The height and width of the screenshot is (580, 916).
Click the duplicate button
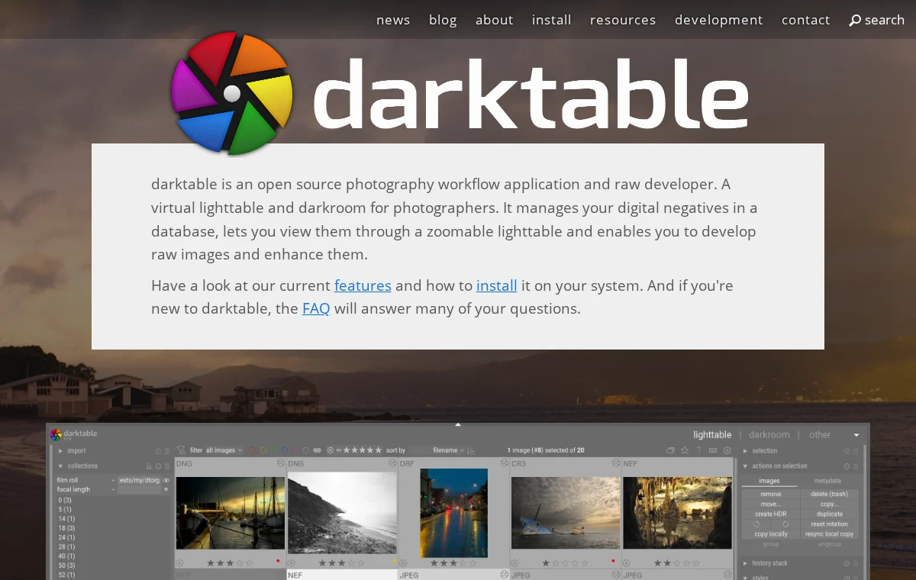coord(830,514)
